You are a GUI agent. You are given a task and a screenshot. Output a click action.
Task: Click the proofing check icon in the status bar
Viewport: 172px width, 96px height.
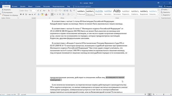click(19, 94)
